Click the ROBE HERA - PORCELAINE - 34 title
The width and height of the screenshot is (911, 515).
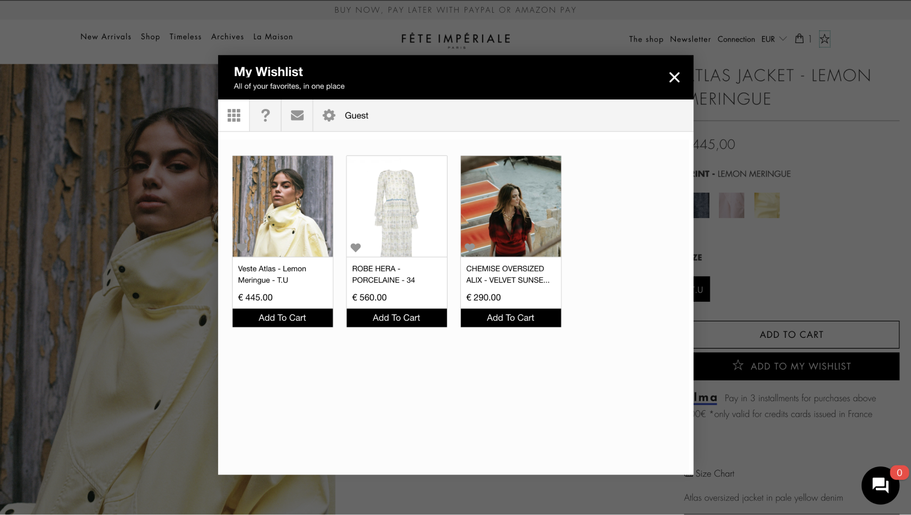tap(384, 275)
